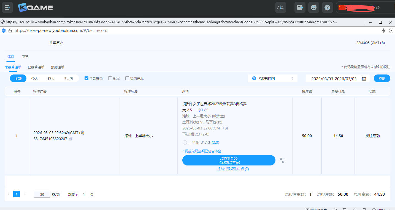Open the hamburger menu beside KGAME logo
395x210 pixels.
(x=7, y=7)
